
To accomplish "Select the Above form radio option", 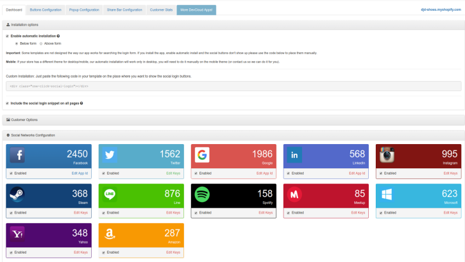I will point(41,43).
